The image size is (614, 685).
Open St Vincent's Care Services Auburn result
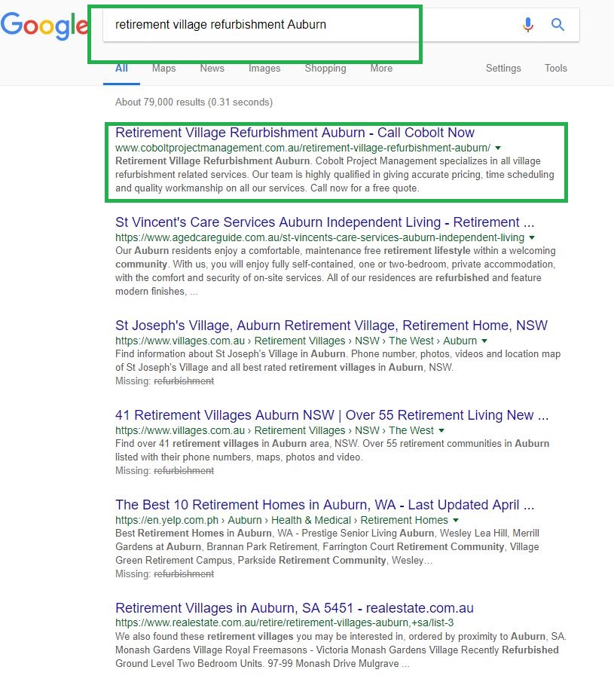(x=325, y=222)
